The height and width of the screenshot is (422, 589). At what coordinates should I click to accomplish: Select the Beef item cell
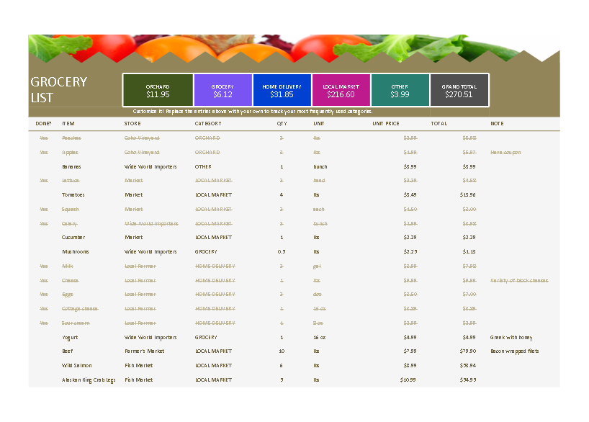pyautogui.click(x=68, y=351)
